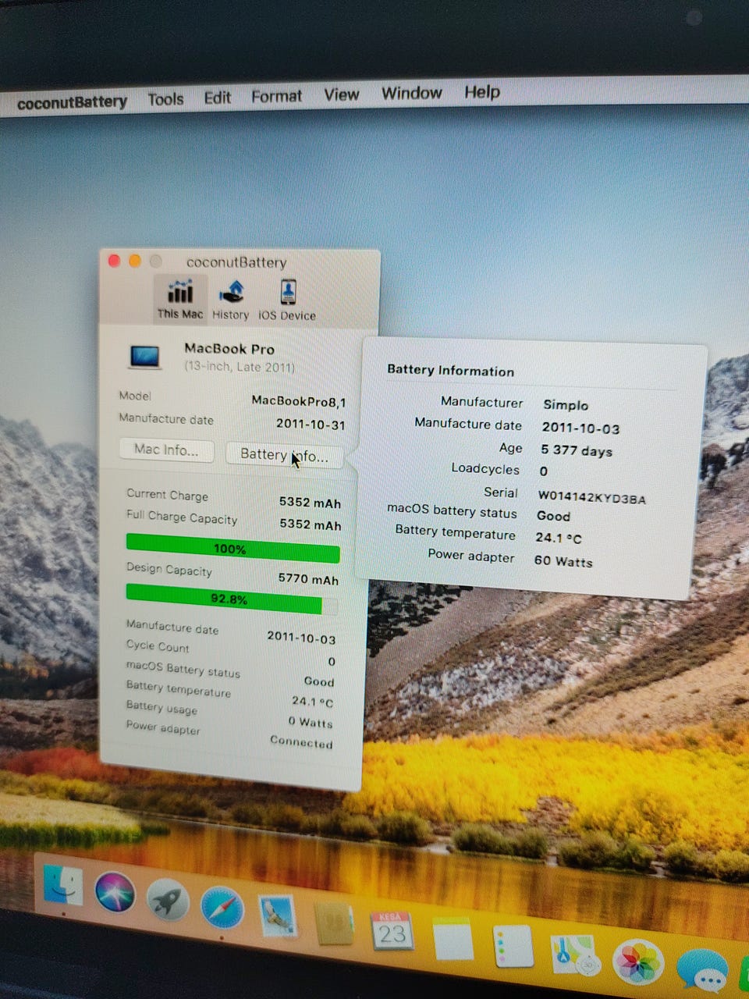
Task: Open Safari compass icon in dock
Action: [222, 908]
